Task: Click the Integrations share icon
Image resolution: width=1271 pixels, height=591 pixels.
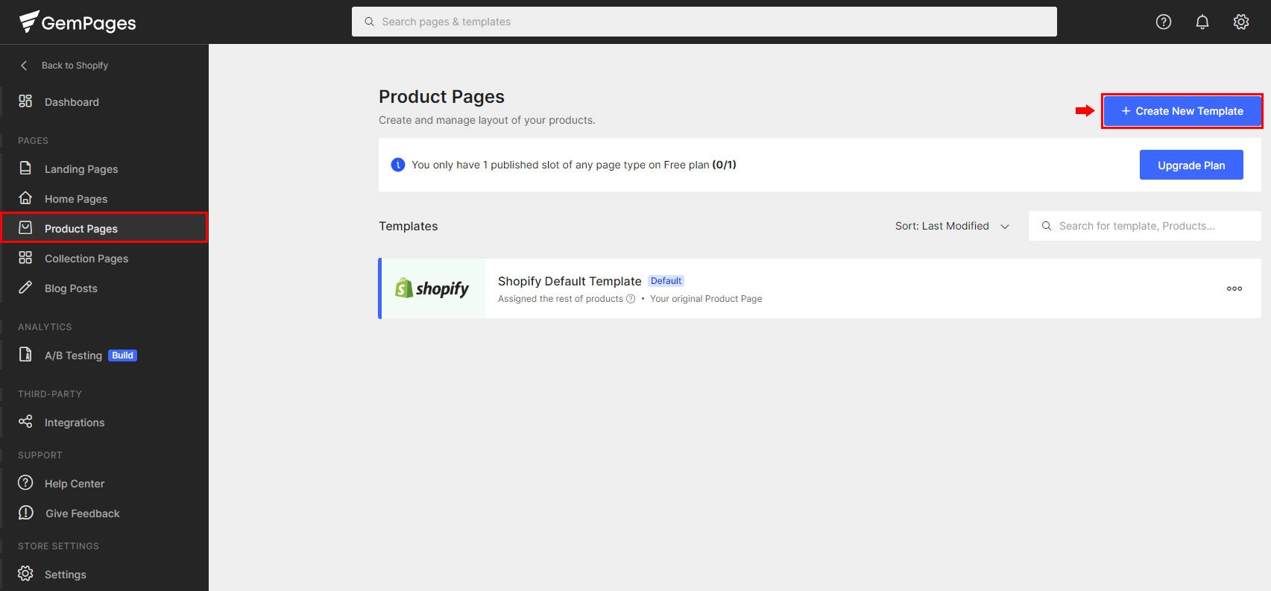Action: click(x=25, y=422)
